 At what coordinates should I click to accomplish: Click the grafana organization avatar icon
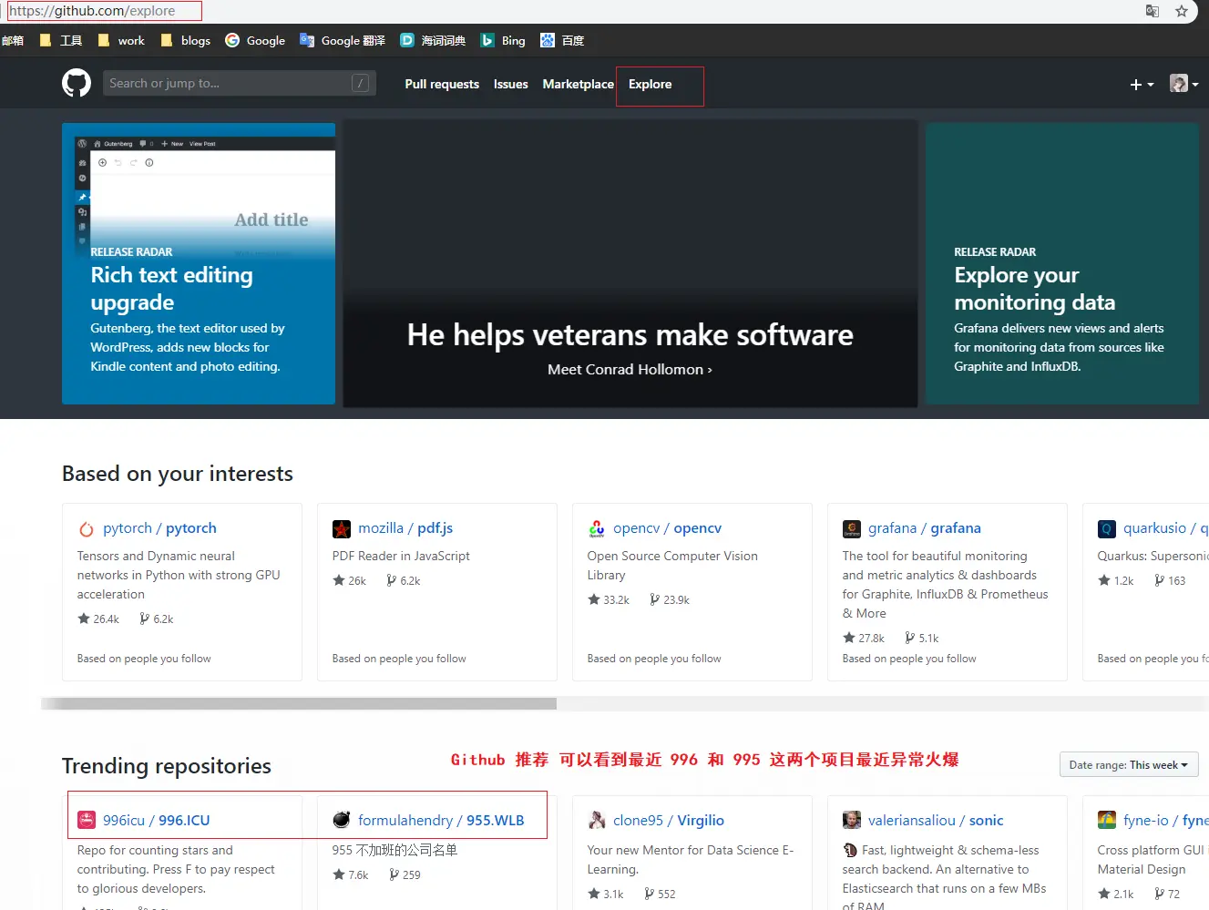[852, 528]
